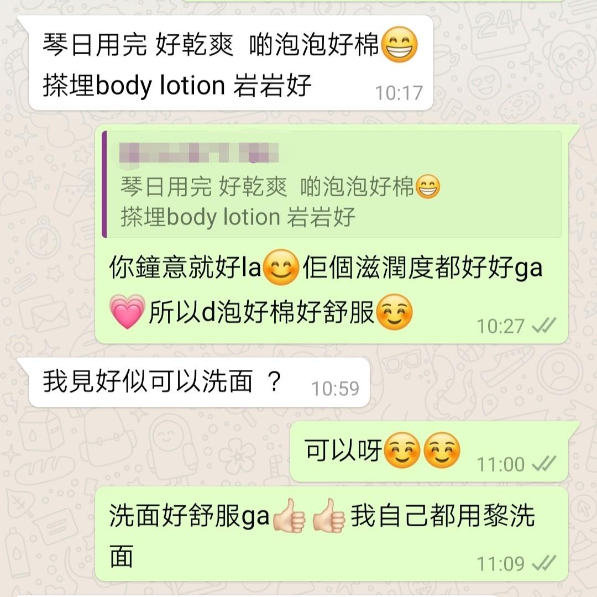Tap the grinning emoji in the 10:17 message
The height and width of the screenshot is (597, 597).
click(399, 45)
